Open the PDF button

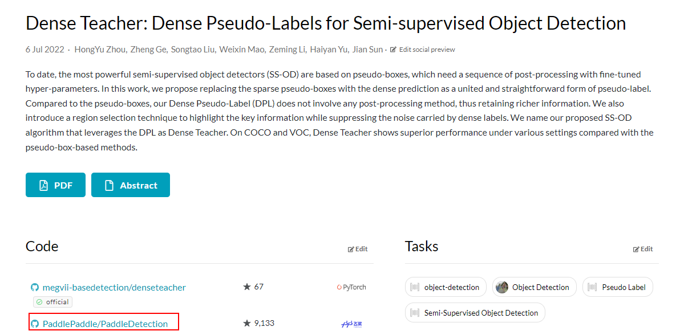pyautogui.click(x=55, y=185)
